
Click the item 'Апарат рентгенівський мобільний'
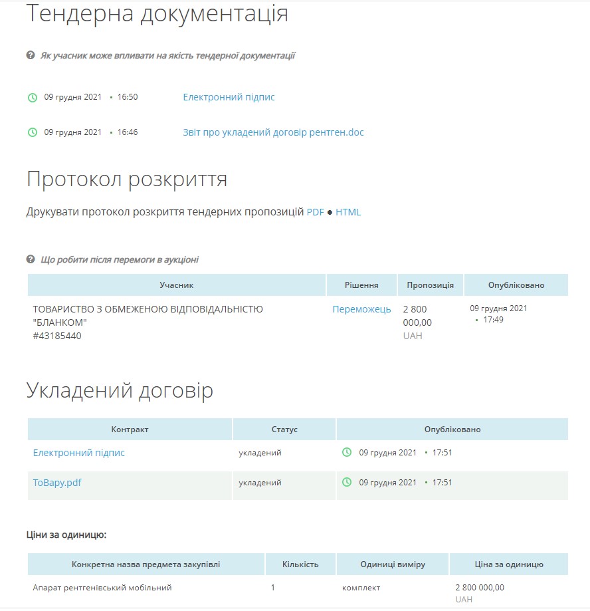(x=102, y=587)
